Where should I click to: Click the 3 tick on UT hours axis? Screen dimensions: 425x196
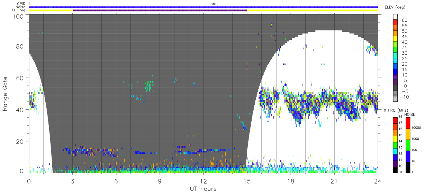tap(72, 181)
